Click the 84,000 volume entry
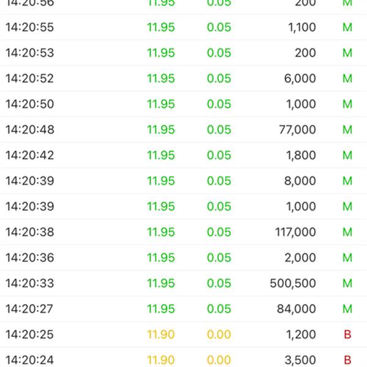 [297, 309]
